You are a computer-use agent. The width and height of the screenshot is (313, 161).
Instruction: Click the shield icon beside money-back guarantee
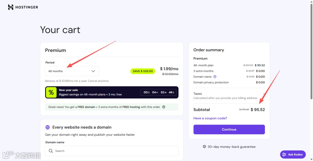pos(204,147)
